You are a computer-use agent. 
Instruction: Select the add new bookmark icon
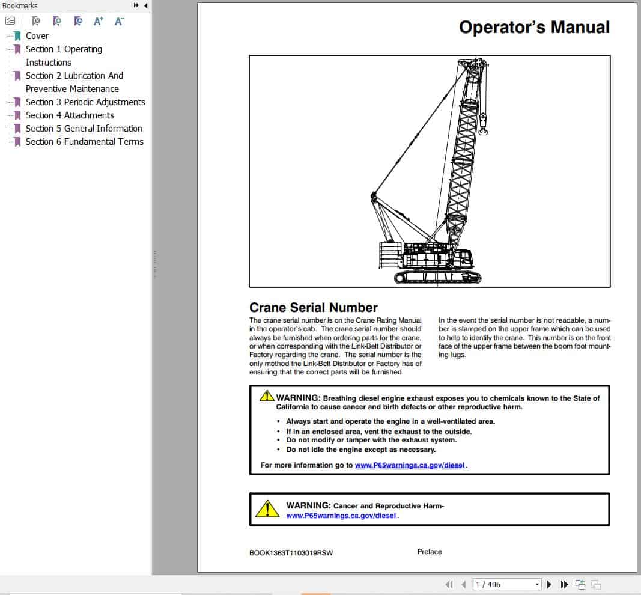coord(57,20)
